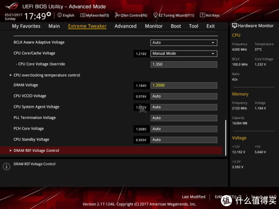Switch to My Favorites tab
279x209 pixels.
point(26,26)
